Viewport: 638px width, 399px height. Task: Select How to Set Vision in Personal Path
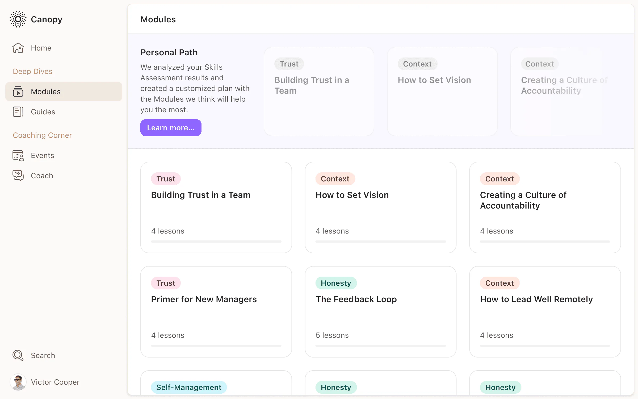442,91
